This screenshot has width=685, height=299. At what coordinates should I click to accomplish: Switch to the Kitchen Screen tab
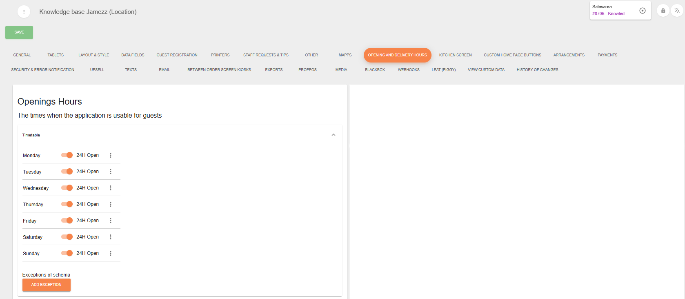coord(455,55)
